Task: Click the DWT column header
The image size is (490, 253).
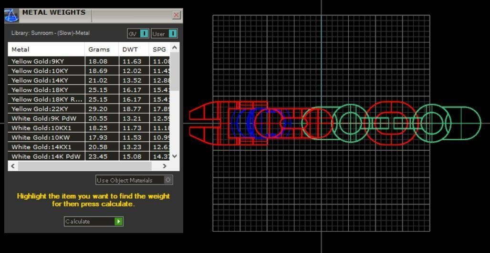Action: tap(134, 49)
